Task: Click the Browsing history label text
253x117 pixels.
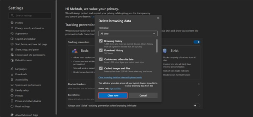Action: tap(113, 41)
